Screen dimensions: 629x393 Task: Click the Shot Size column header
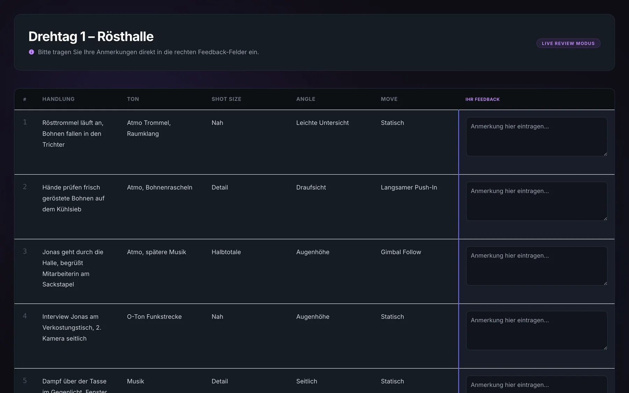click(x=226, y=99)
